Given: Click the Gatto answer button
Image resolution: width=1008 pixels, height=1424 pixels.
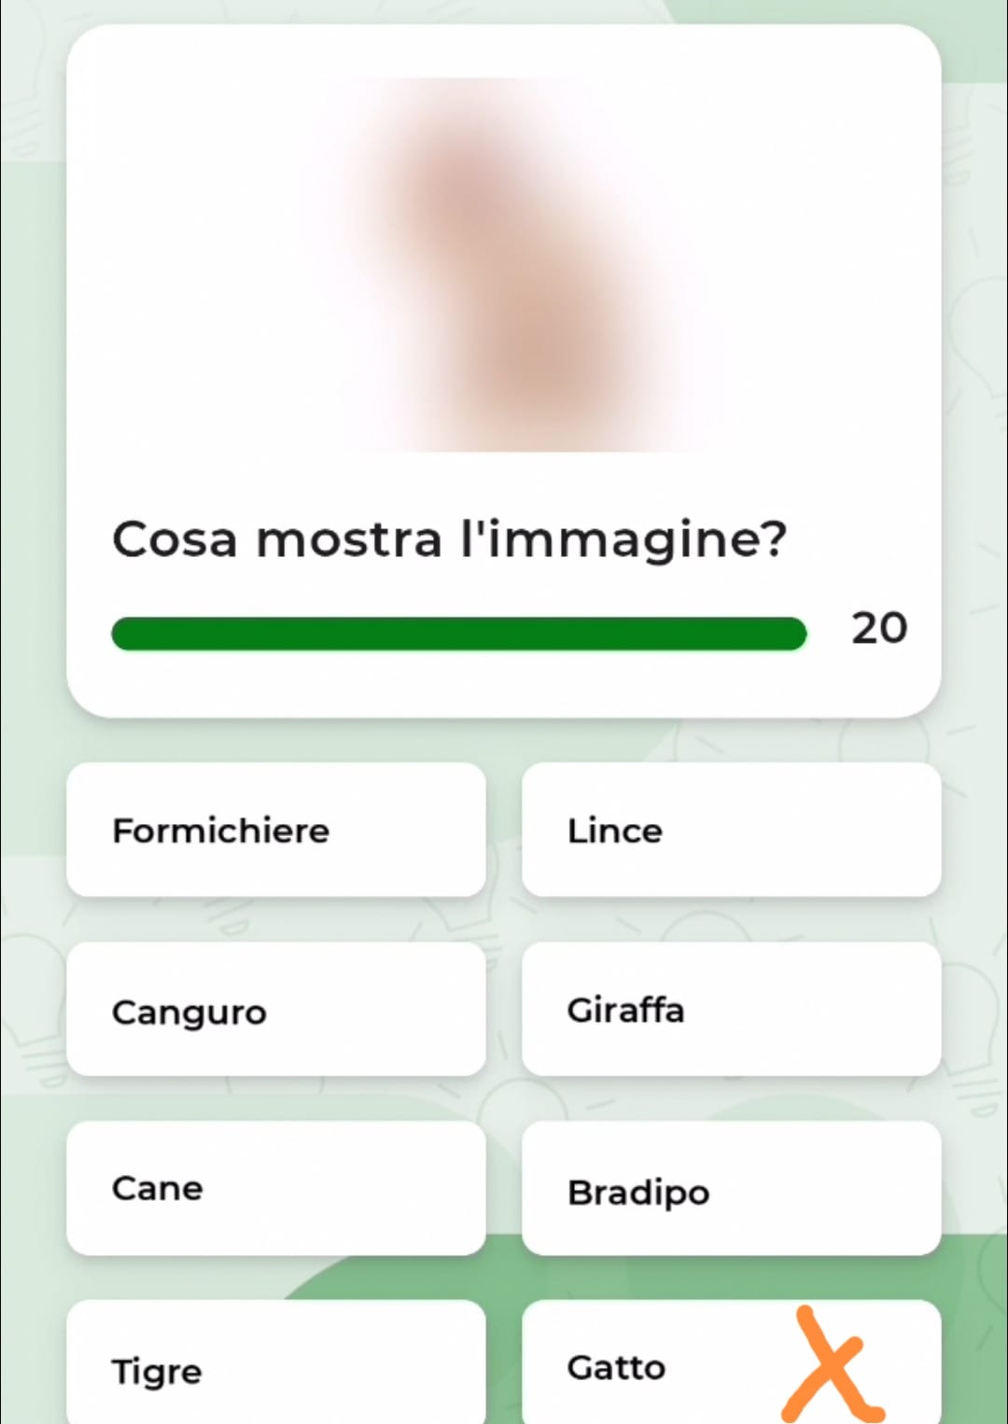Looking at the screenshot, I should coord(653,1367).
